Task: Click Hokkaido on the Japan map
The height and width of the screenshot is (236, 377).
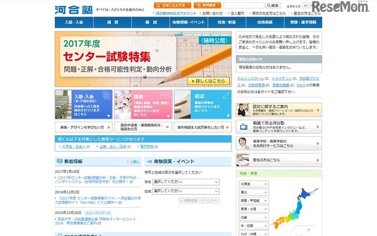Action: [x=306, y=194]
